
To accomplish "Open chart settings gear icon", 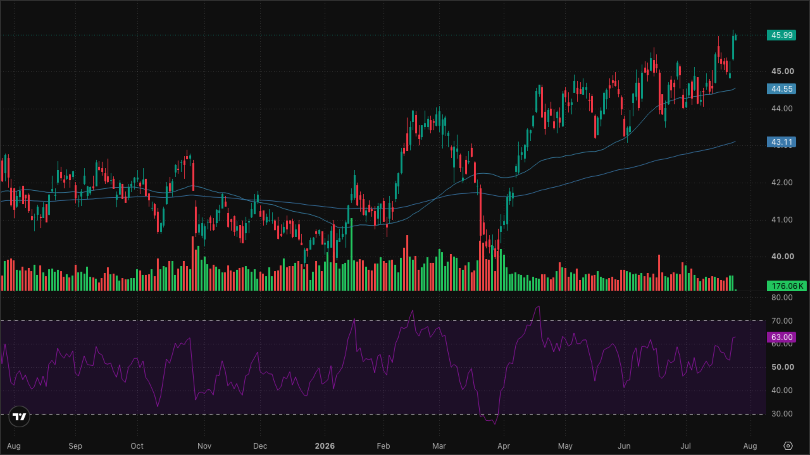I will coord(788,446).
